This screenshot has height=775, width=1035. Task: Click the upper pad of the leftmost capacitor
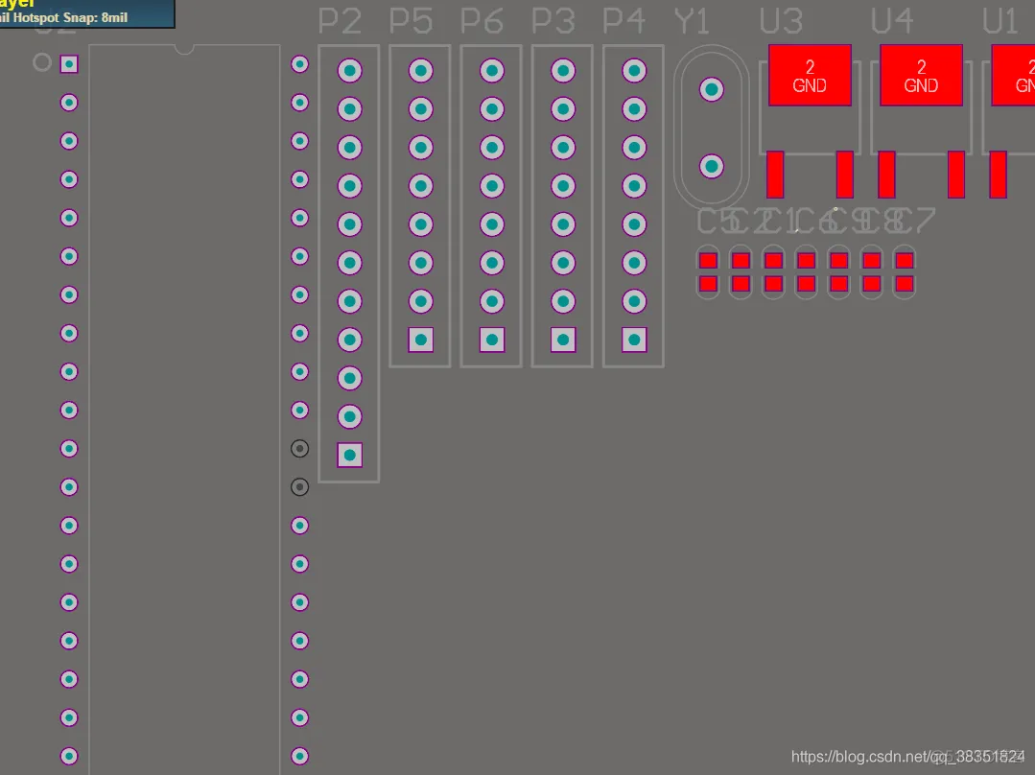click(x=708, y=260)
